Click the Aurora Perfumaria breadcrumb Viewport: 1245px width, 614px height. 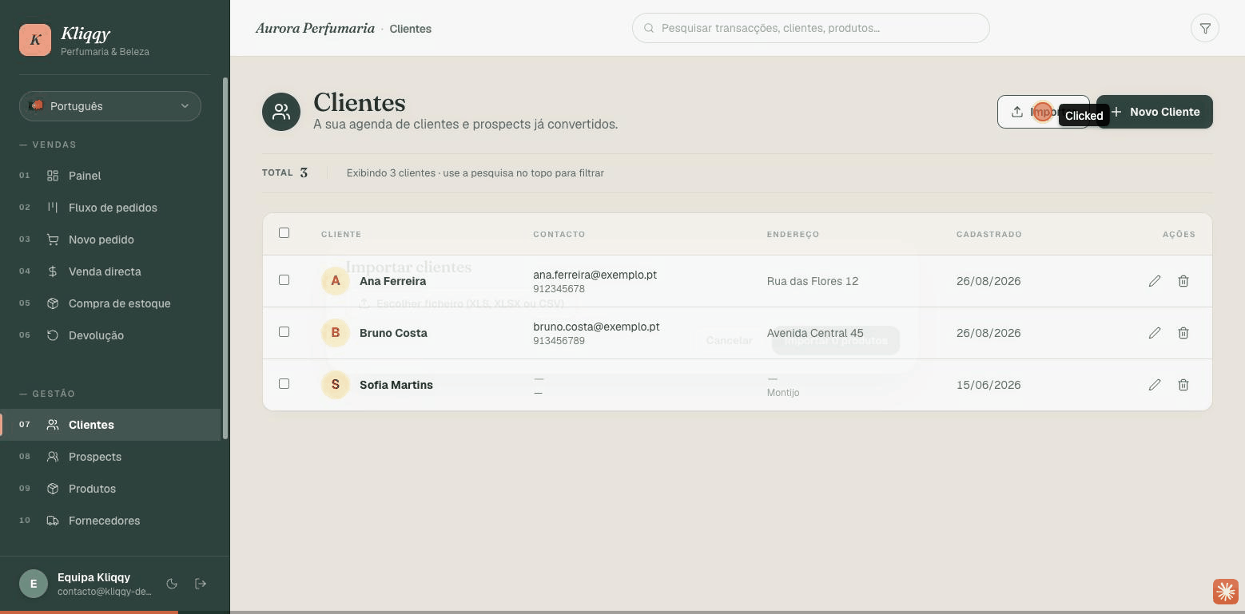click(315, 29)
